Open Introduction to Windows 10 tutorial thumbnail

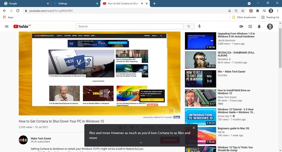200,117
